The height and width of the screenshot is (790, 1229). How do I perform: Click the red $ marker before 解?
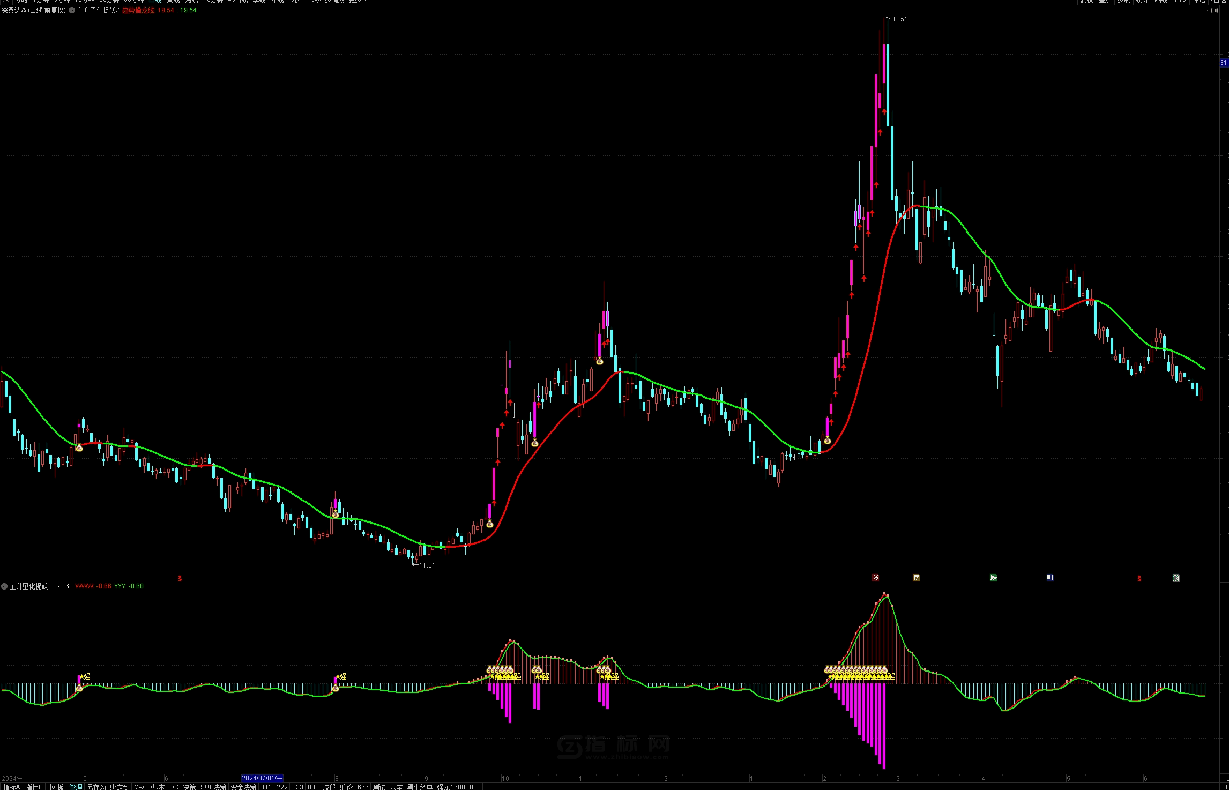coord(1139,578)
